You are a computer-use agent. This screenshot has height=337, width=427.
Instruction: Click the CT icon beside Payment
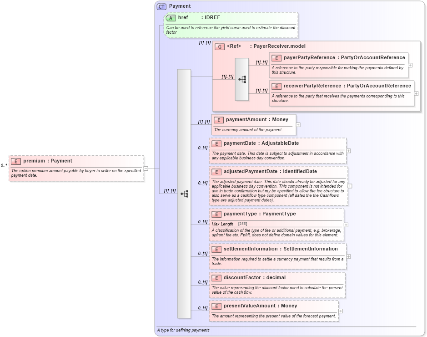pyautogui.click(x=161, y=6)
